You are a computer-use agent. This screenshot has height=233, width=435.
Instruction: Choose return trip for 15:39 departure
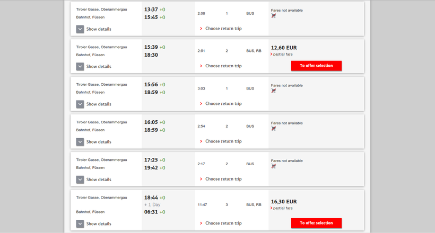coord(223,66)
